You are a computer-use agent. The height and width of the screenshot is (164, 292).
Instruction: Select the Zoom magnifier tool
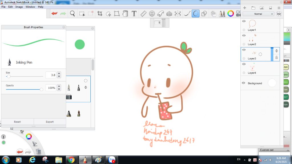(72, 13)
